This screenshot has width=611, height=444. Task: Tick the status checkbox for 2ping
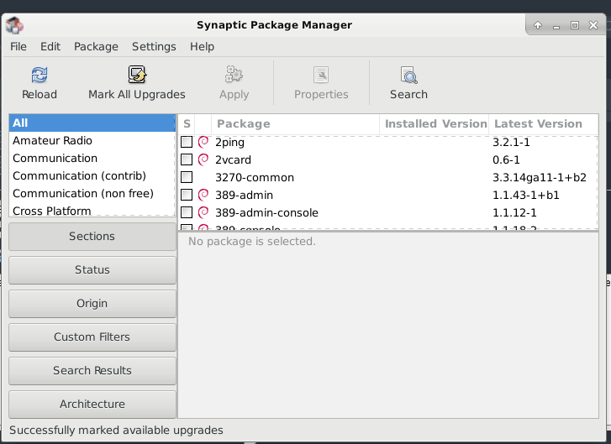pyautogui.click(x=187, y=142)
